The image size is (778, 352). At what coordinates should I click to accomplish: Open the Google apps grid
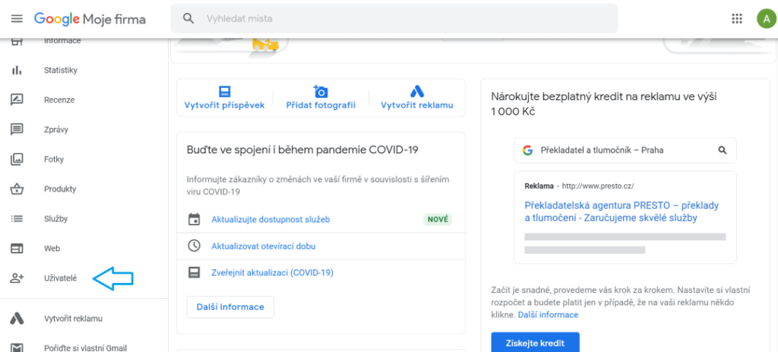[737, 19]
